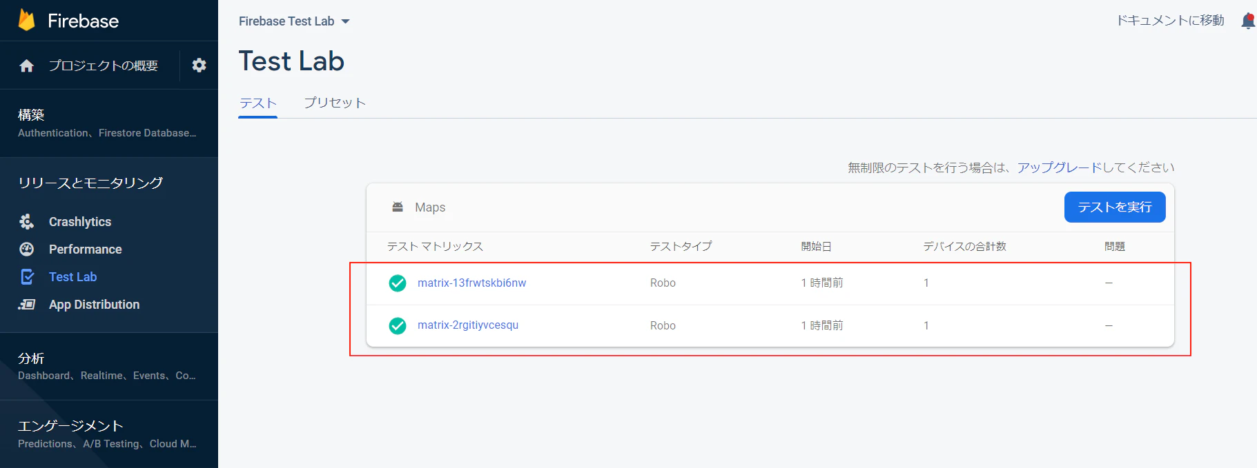Click the App Distribution icon
Screen dimensions: 1257x468
(x=27, y=304)
